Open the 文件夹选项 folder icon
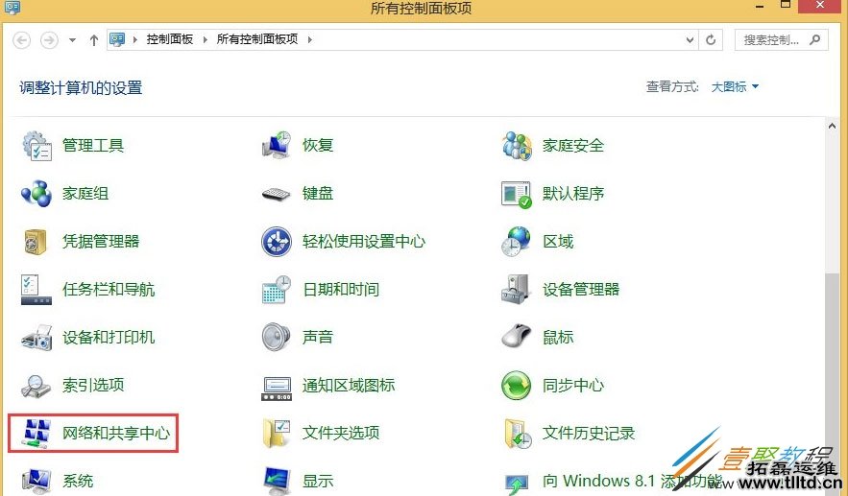 pyautogui.click(x=277, y=434)
